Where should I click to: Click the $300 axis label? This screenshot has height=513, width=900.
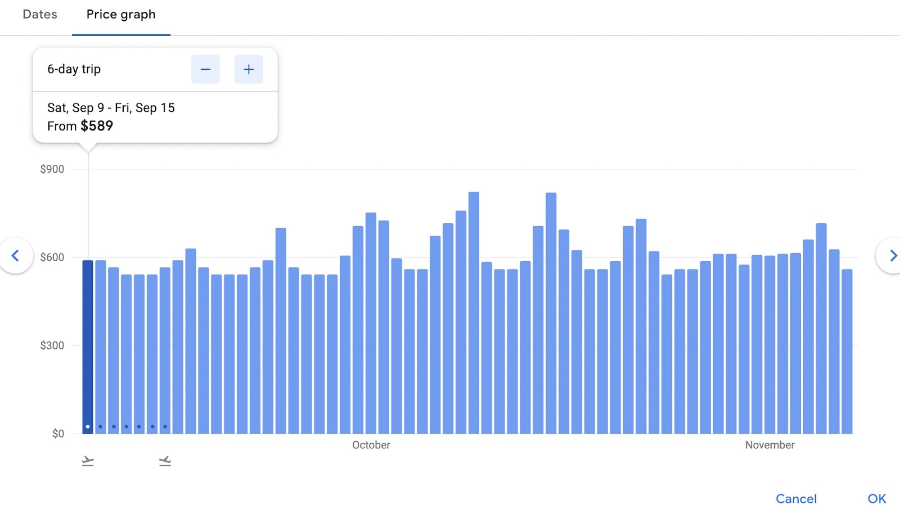[52, 345]
